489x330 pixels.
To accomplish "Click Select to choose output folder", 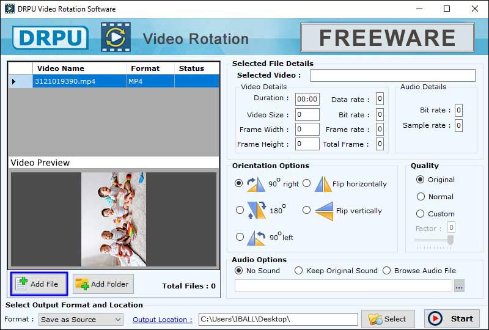I will 388,319.
